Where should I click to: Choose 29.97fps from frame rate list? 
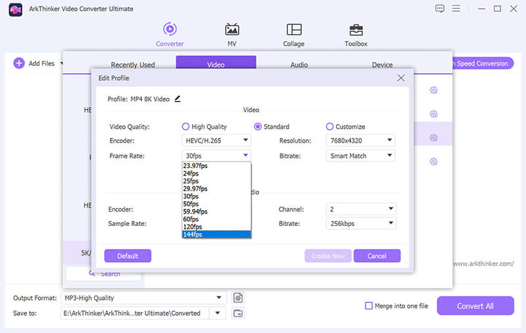tap(216, 189)
